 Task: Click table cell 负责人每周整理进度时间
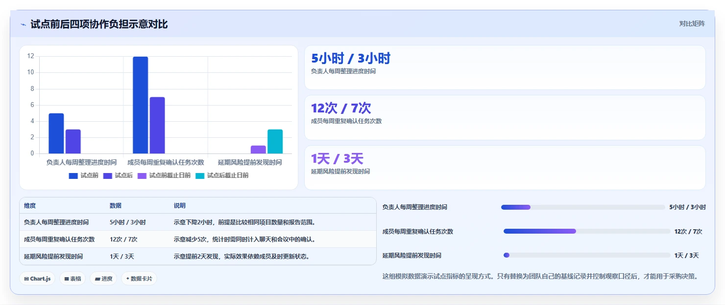(56, 222)
